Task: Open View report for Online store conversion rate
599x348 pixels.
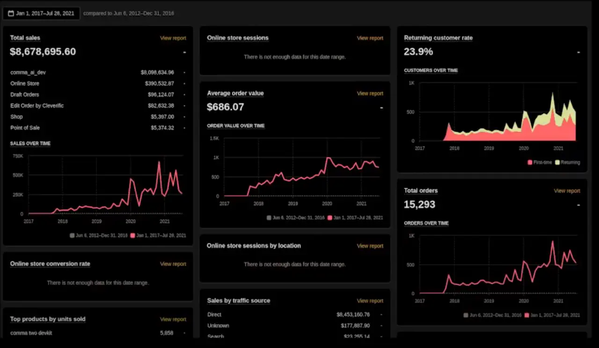Action: tap(173, 264)
